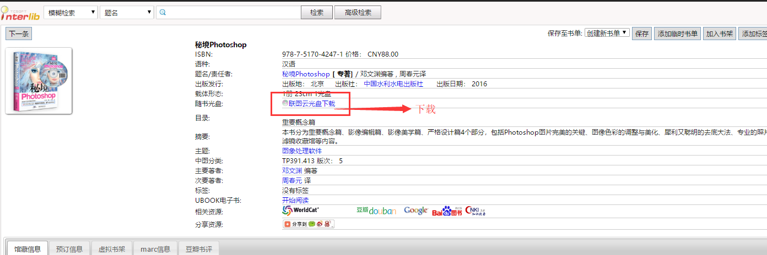Share to WeChat using the green icon
The width and height of the screenshot is (767, 255).
(311, 224)
